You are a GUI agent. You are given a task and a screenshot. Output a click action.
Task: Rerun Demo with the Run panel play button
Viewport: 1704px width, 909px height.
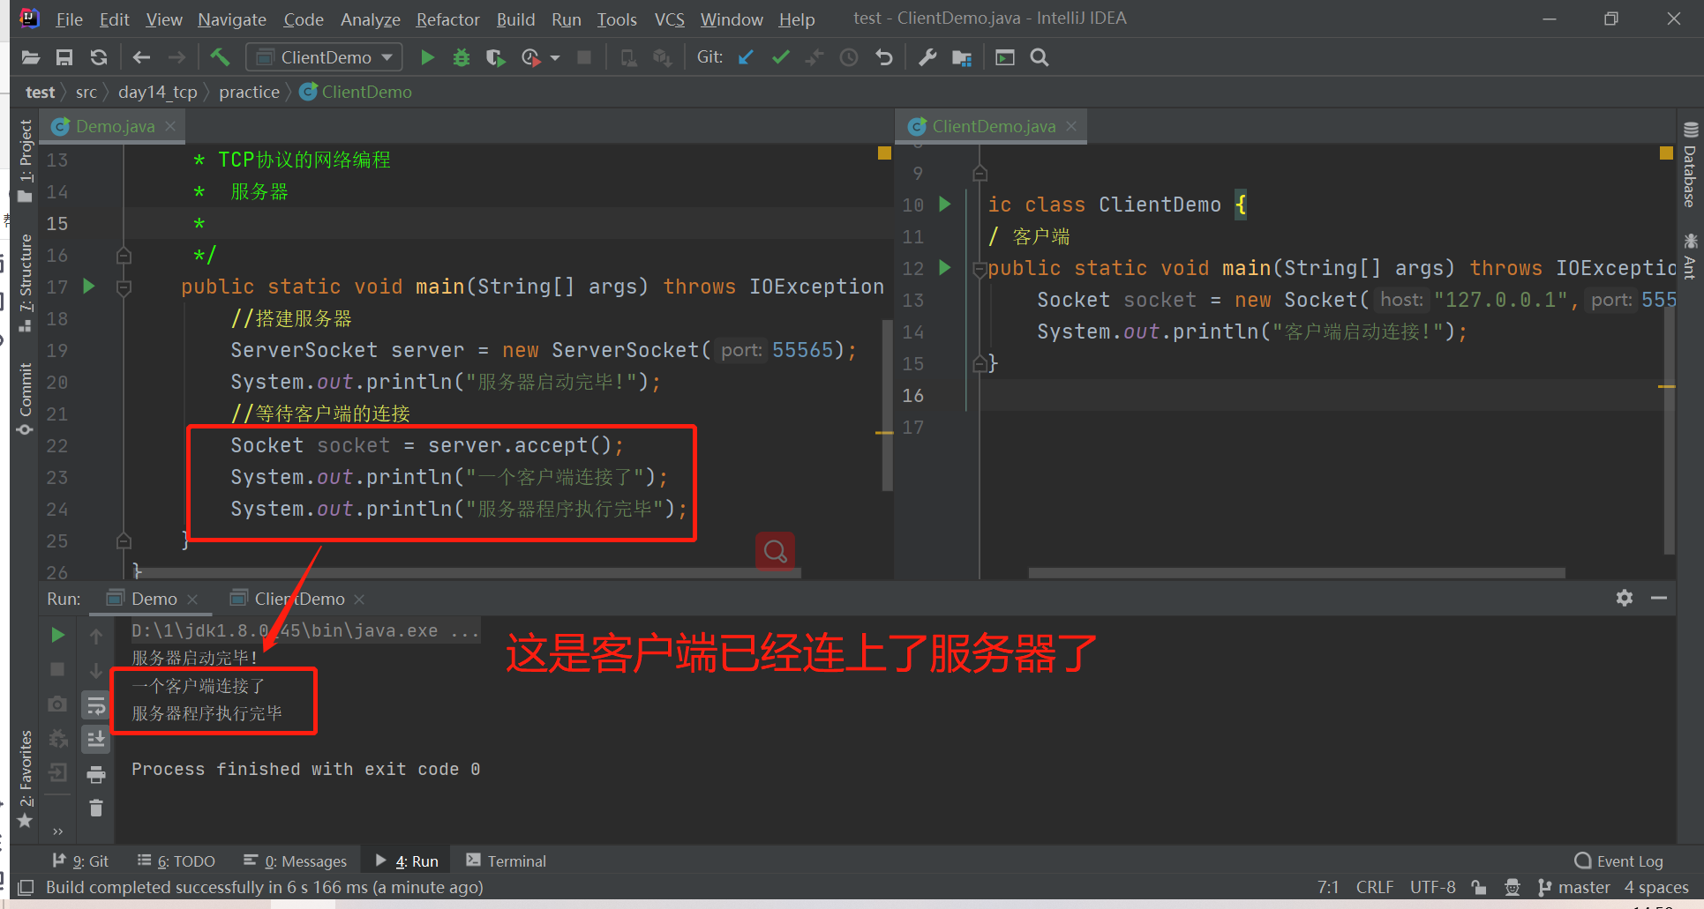[57, 635]
